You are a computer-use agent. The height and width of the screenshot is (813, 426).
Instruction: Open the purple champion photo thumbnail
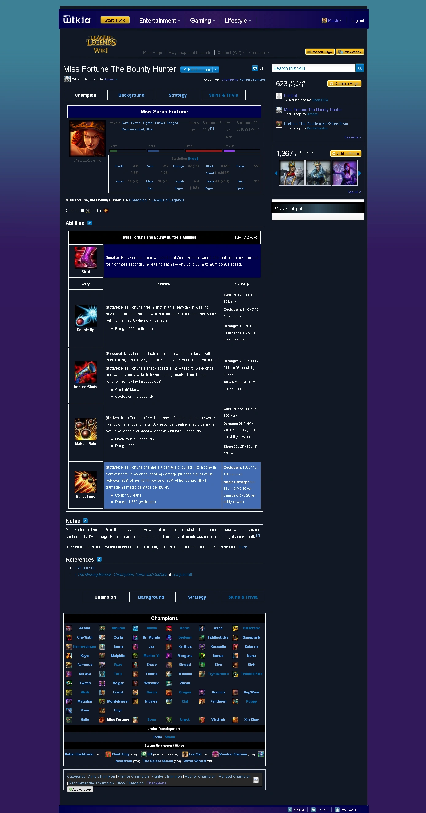click(x=345, y=173)
